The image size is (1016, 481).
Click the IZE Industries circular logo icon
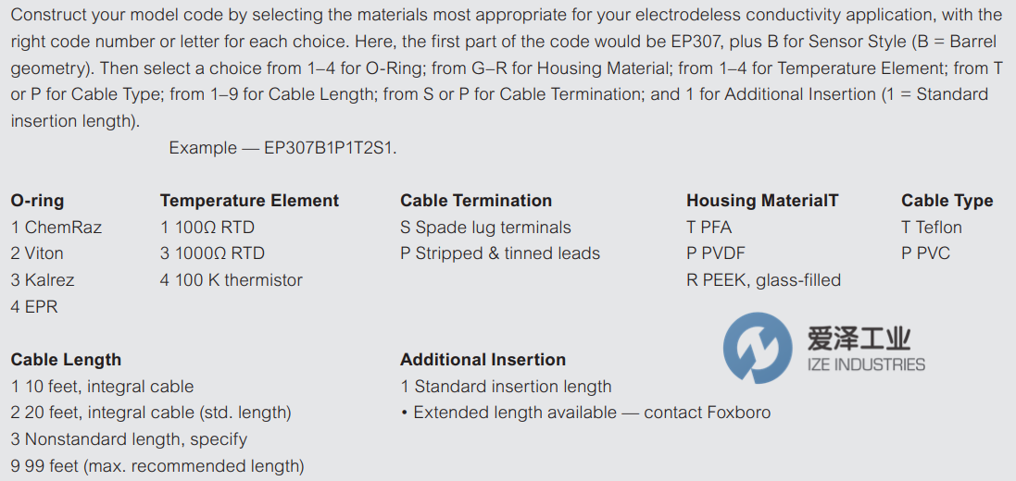coord(758,348)
